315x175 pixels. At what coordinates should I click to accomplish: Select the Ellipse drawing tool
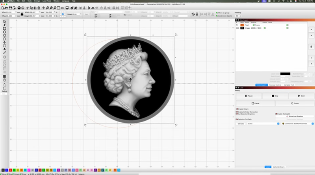pyautogui.click(x=4, y=32)
